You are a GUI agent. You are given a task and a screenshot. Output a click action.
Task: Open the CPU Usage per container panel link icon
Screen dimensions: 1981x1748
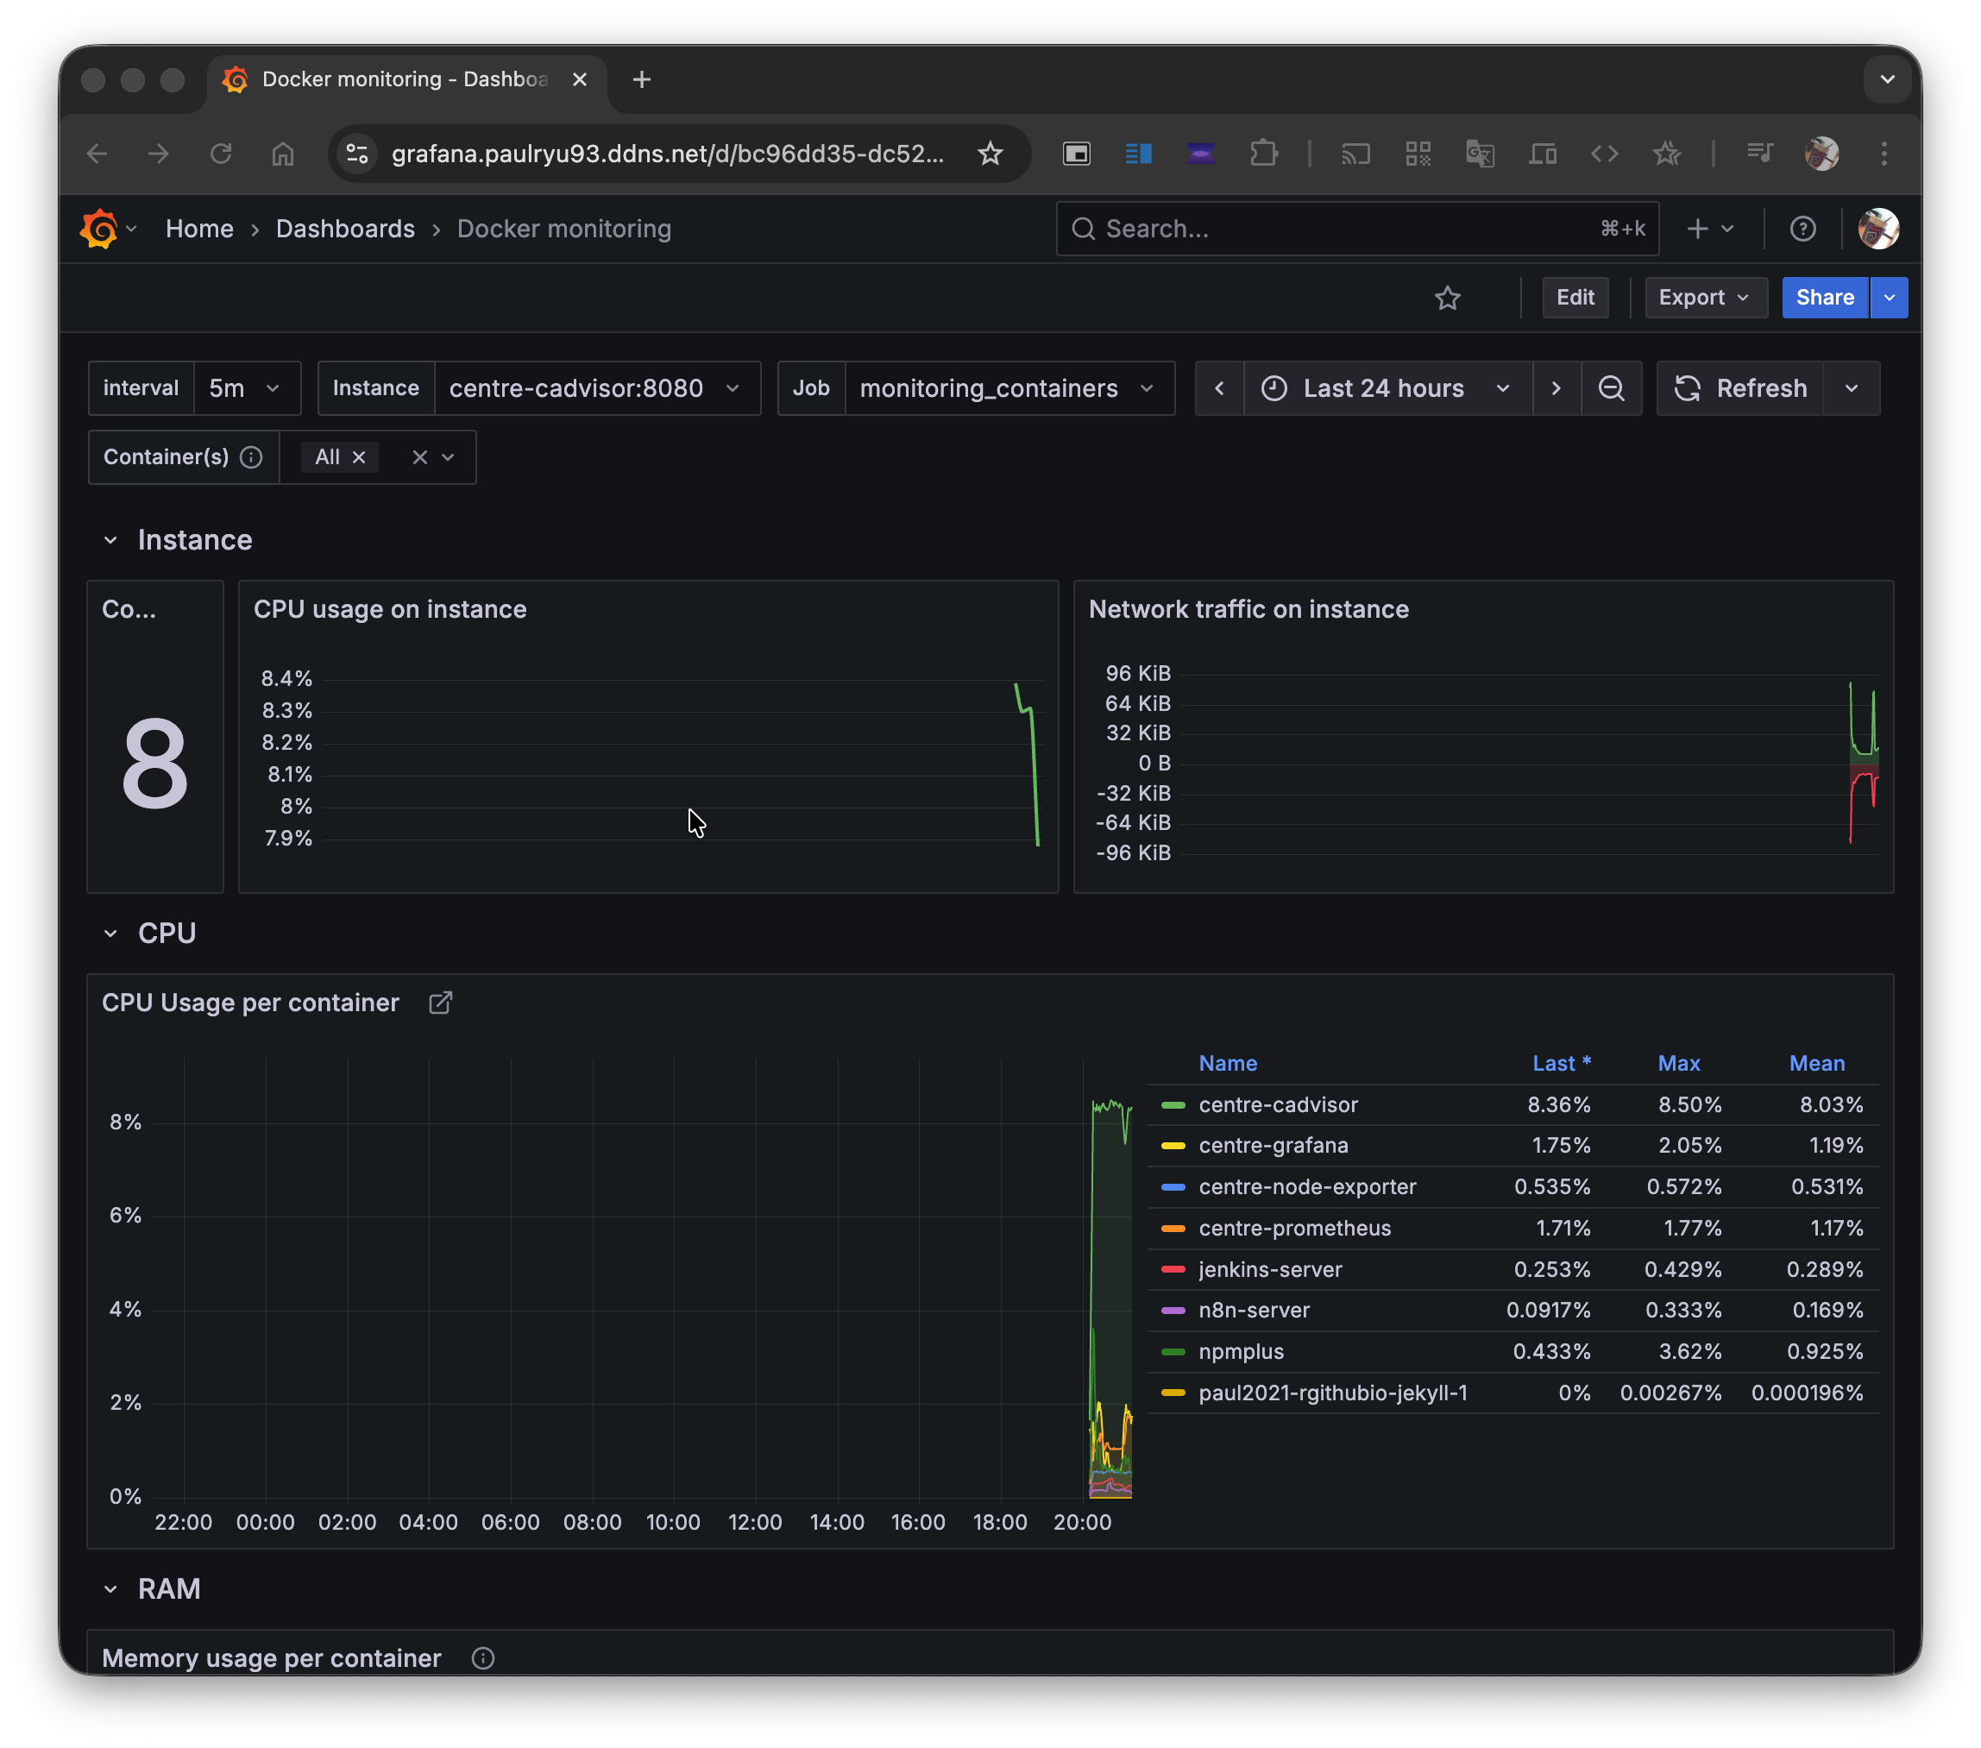tap(440, 1003)
